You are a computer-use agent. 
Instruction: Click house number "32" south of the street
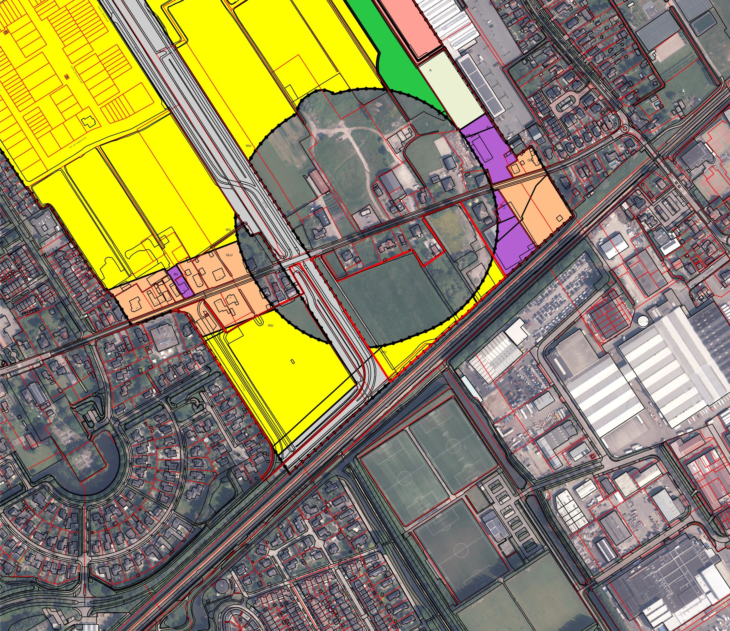(219, 302)
